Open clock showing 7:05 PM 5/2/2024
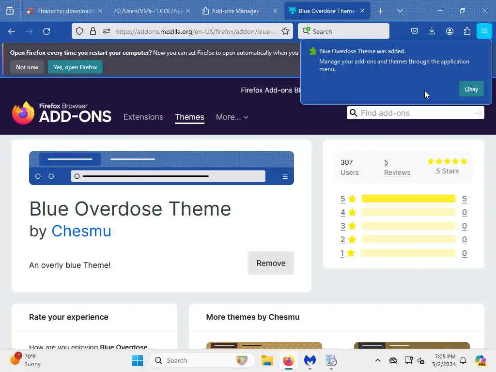The width and height of the screenshot is (496, 372). (444, 360)
